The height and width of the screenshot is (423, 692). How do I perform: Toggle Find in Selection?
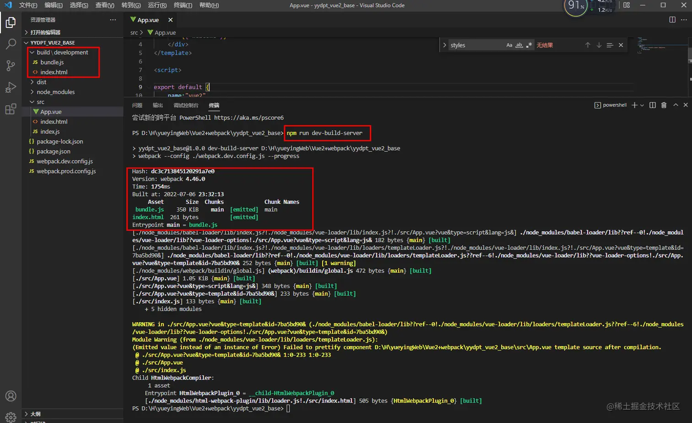click(610, 45)
